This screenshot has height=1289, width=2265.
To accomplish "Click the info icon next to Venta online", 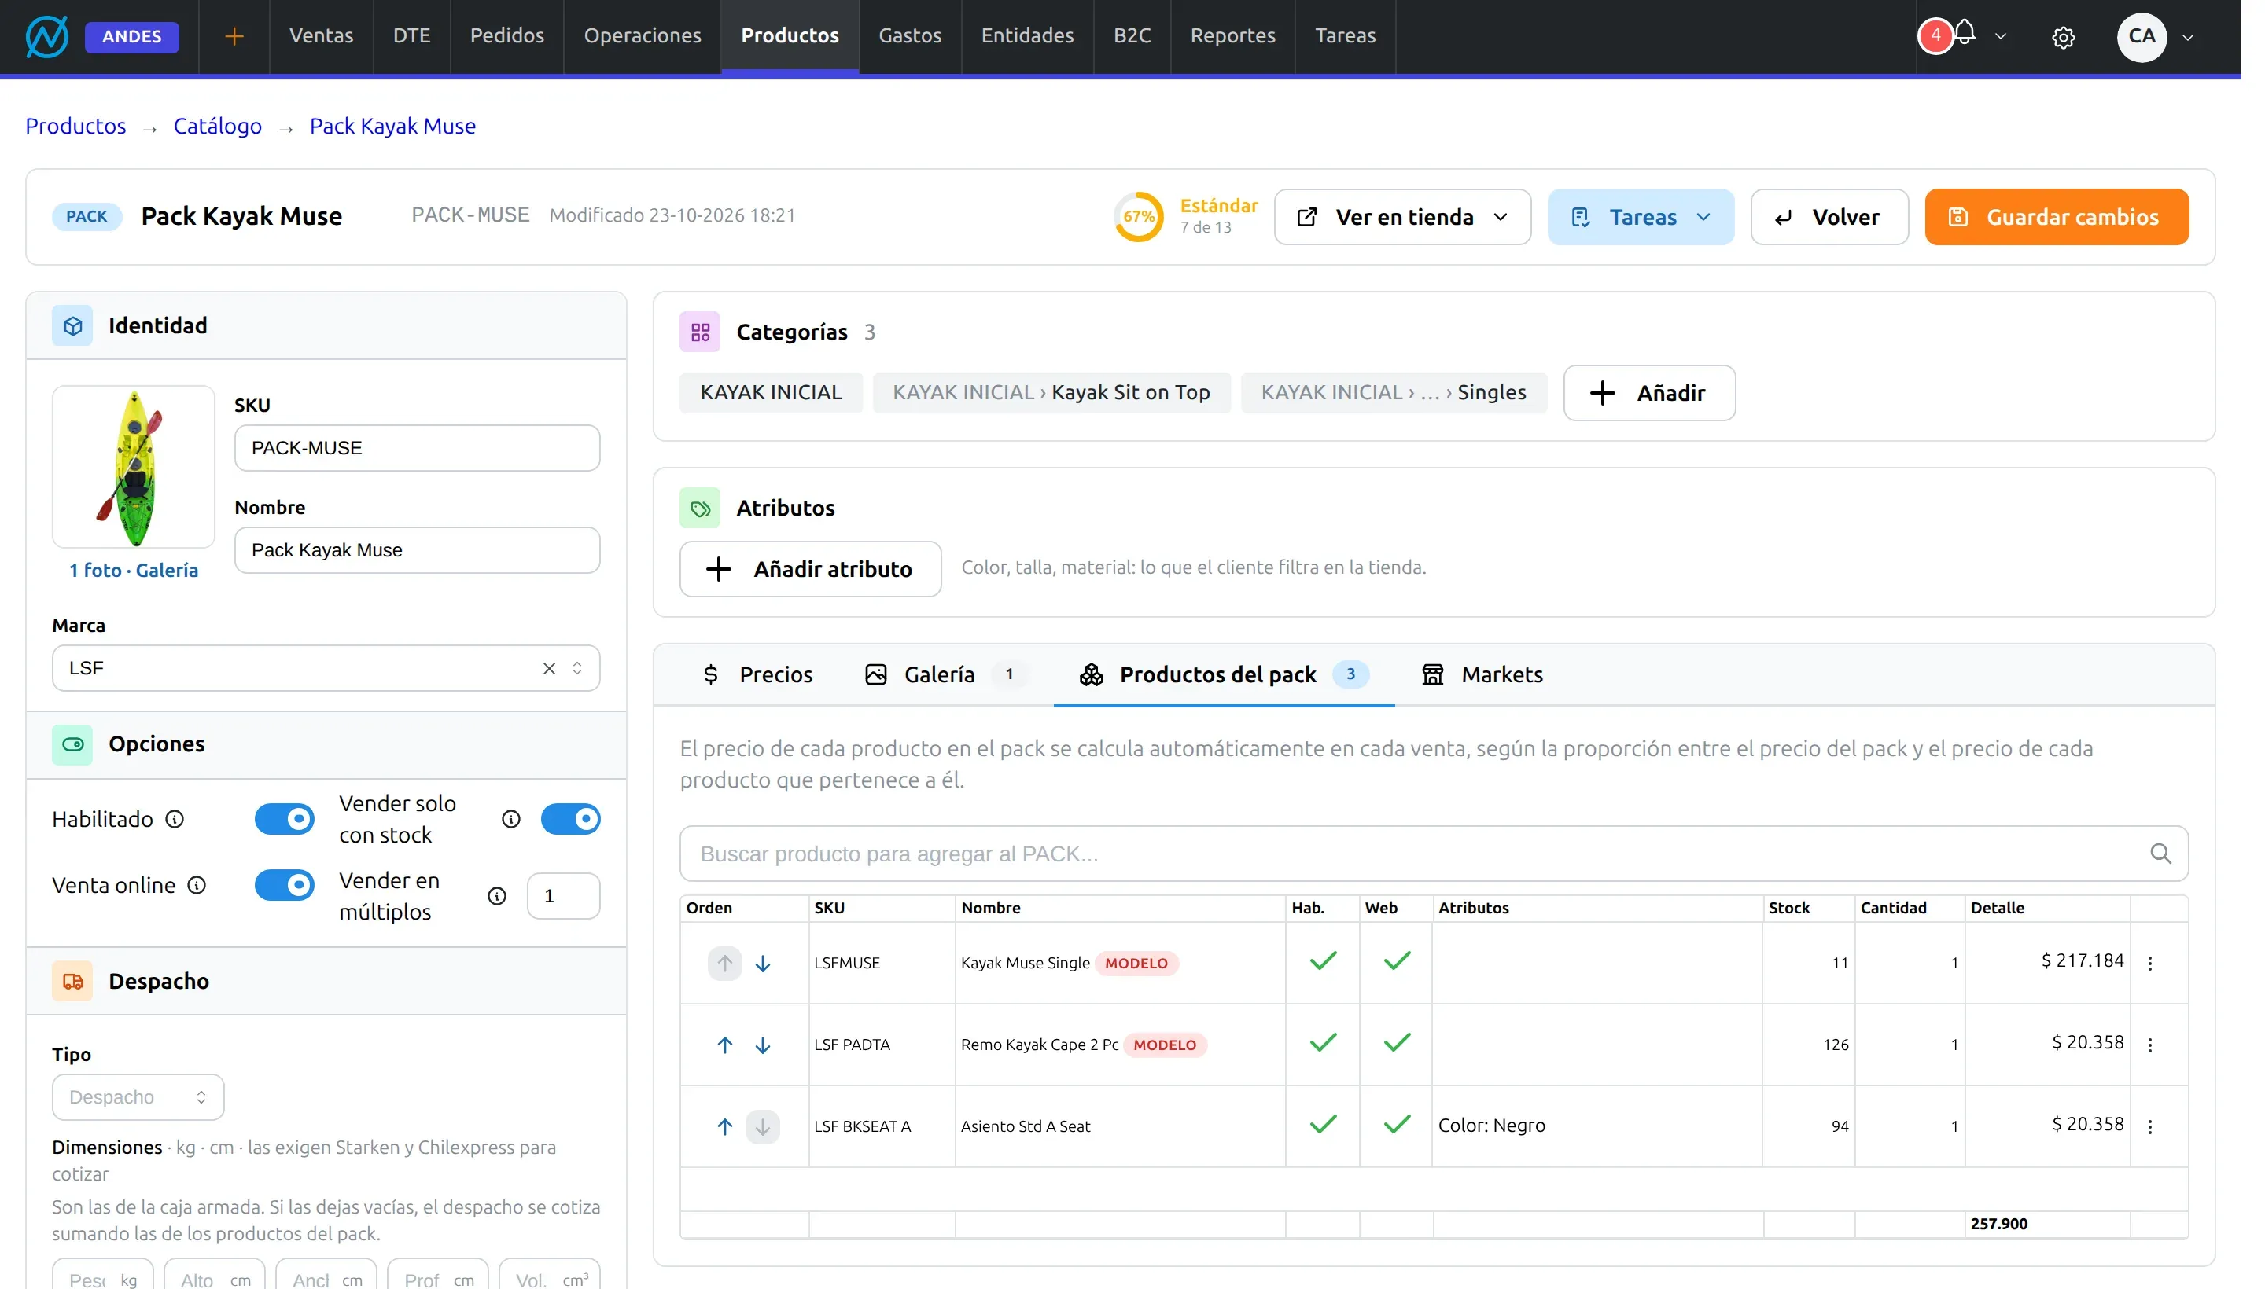I will [x=197, y=885].
